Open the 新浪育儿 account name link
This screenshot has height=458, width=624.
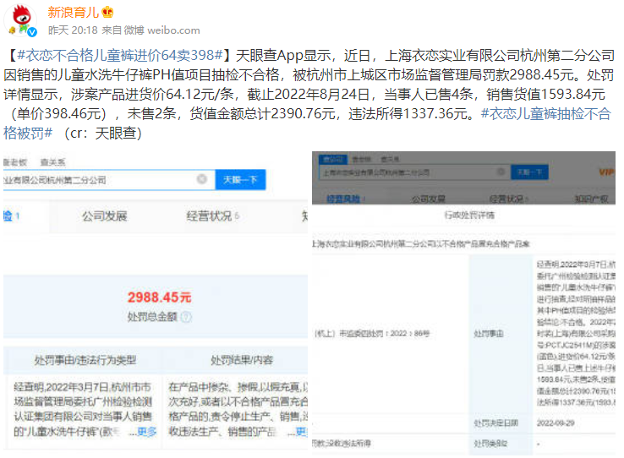pyautogui.click(x=74, y=13)
